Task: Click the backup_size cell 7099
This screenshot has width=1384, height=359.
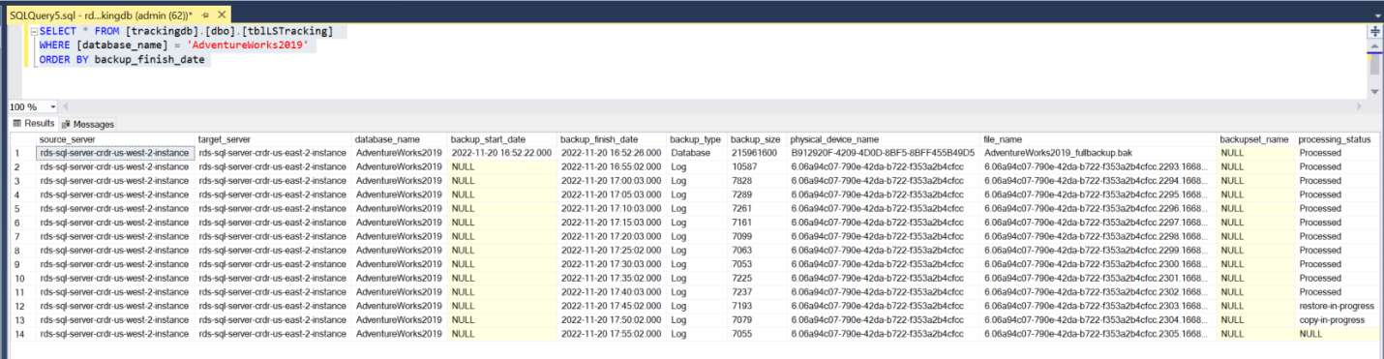Action: [x=758, y=236]
